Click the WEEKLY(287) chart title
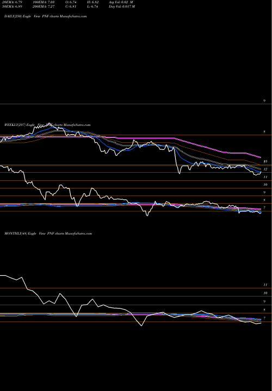 pos(47,125)
